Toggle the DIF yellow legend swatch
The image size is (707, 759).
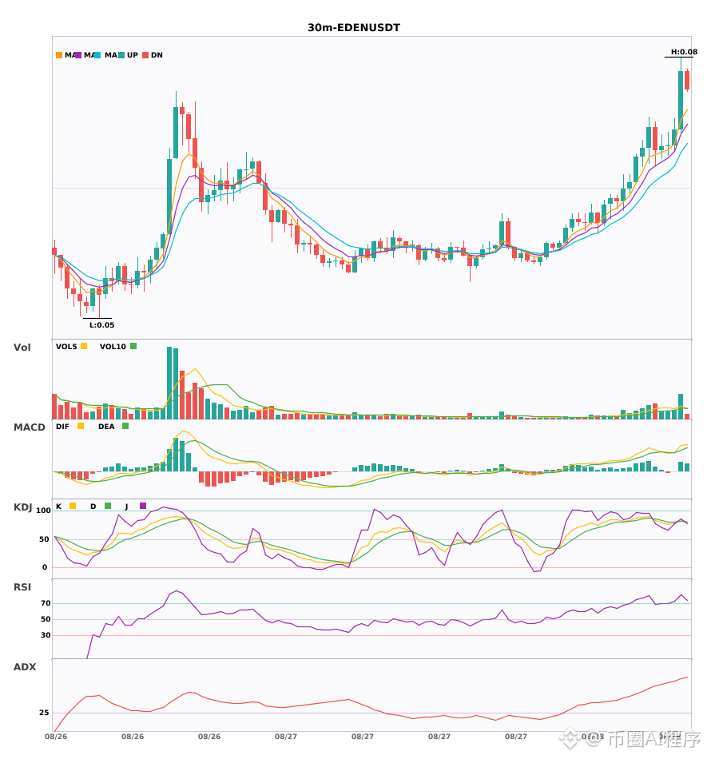pyautogui.click(x=81, y=426)
